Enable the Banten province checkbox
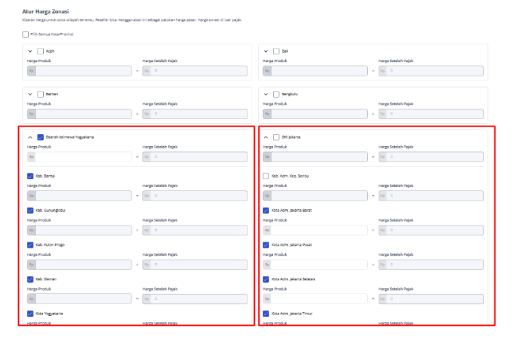This screenshot has width=530, height=348. click(x=41, y=94)
